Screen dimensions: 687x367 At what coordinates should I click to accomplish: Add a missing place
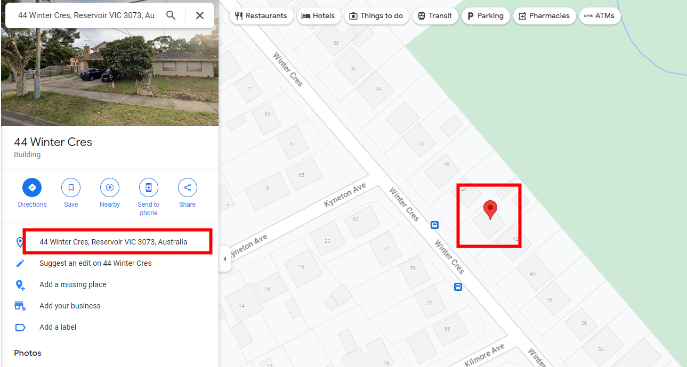click(73, 284)
